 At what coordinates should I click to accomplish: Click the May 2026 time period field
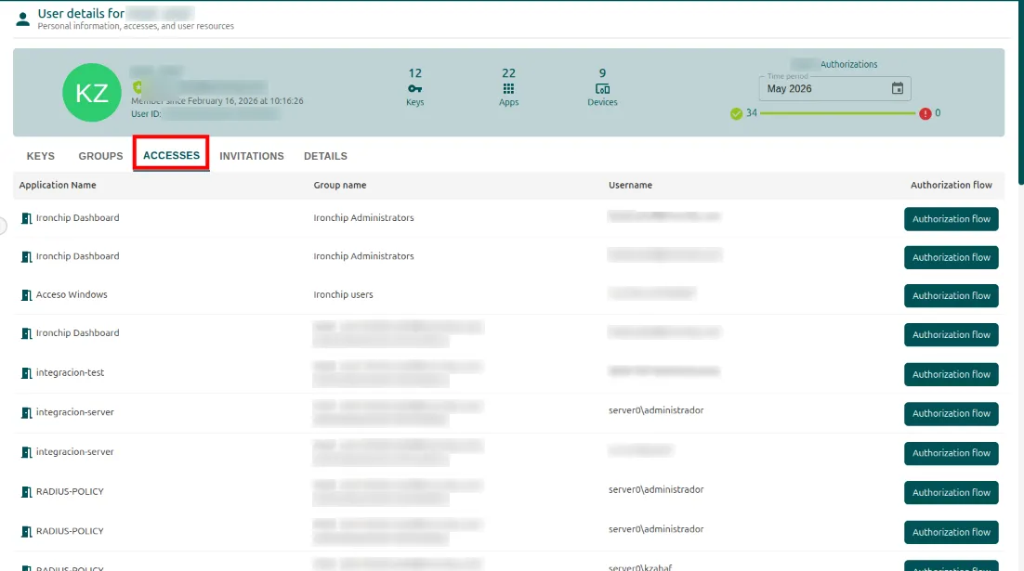[x=834, y=88]
